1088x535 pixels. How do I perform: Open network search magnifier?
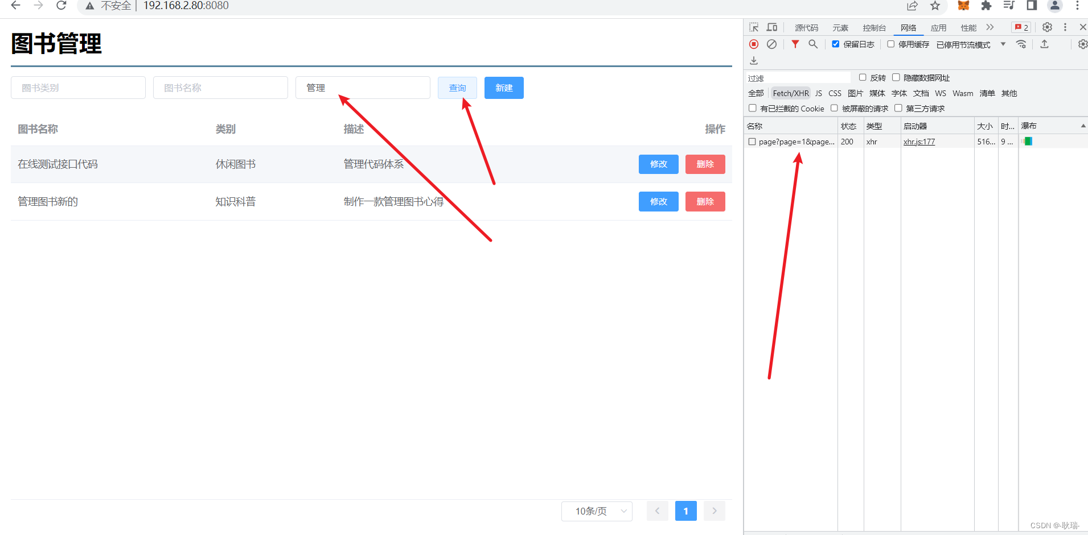pyautogui.click(x=813, y=44)
